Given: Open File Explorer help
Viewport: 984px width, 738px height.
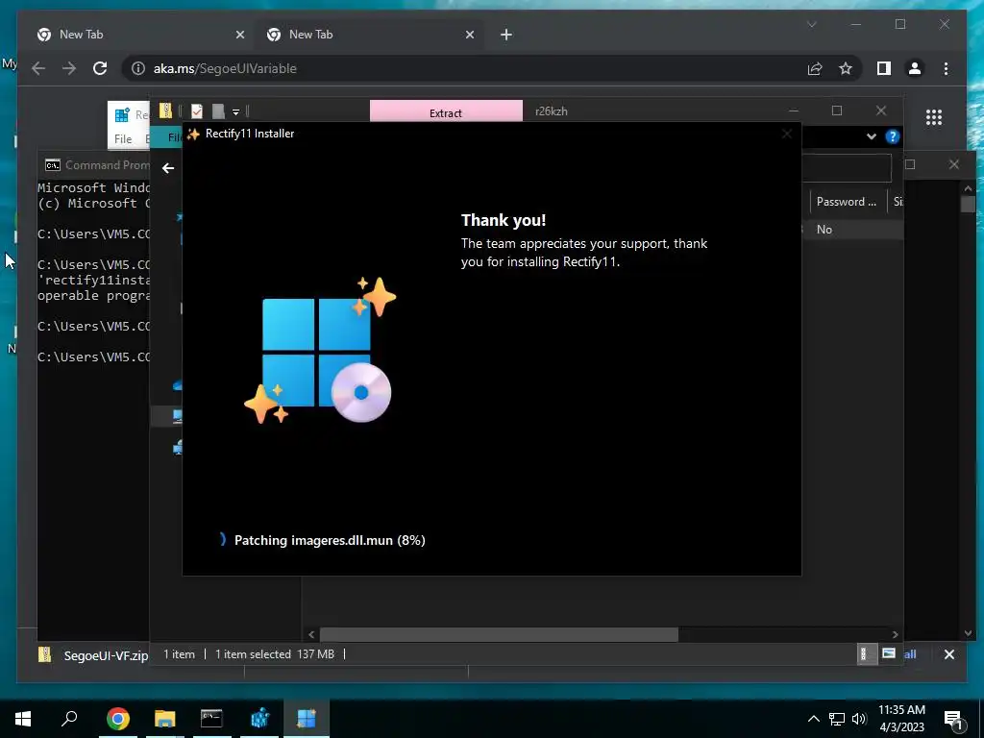Looking at the screenshot, I should 893,136.
